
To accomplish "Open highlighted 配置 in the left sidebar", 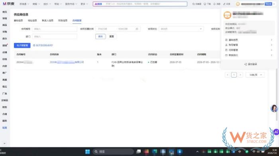I will click(5, 128).
